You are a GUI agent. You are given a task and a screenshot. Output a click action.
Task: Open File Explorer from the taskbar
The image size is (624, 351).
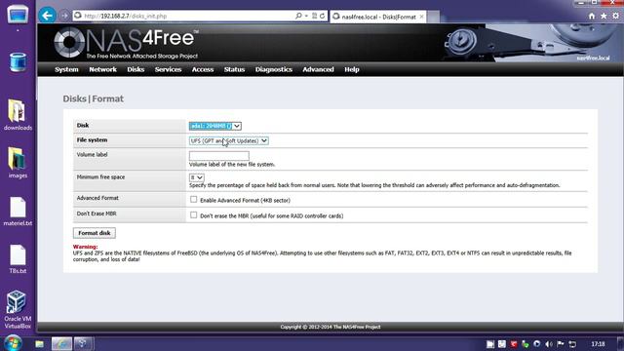(39, 344)
